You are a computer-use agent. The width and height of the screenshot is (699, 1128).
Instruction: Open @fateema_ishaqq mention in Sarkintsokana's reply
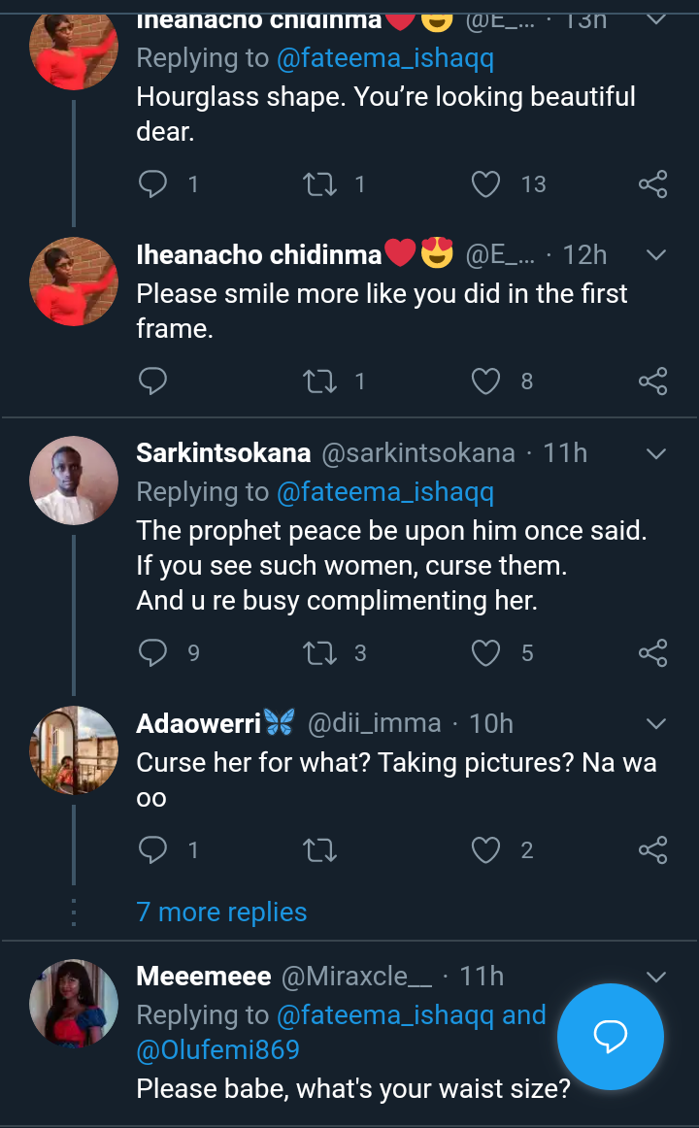pyautogui.click(x=385, y=493)
